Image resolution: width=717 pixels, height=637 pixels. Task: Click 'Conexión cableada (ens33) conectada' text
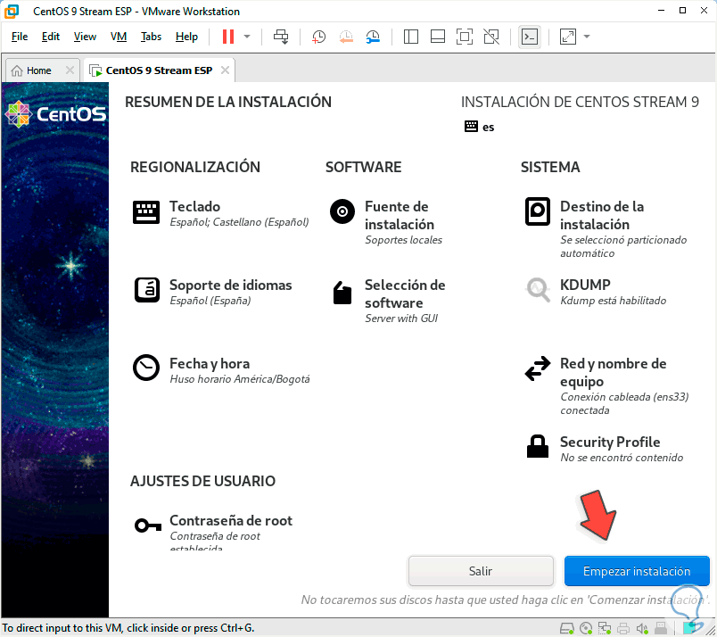(624, 403)
